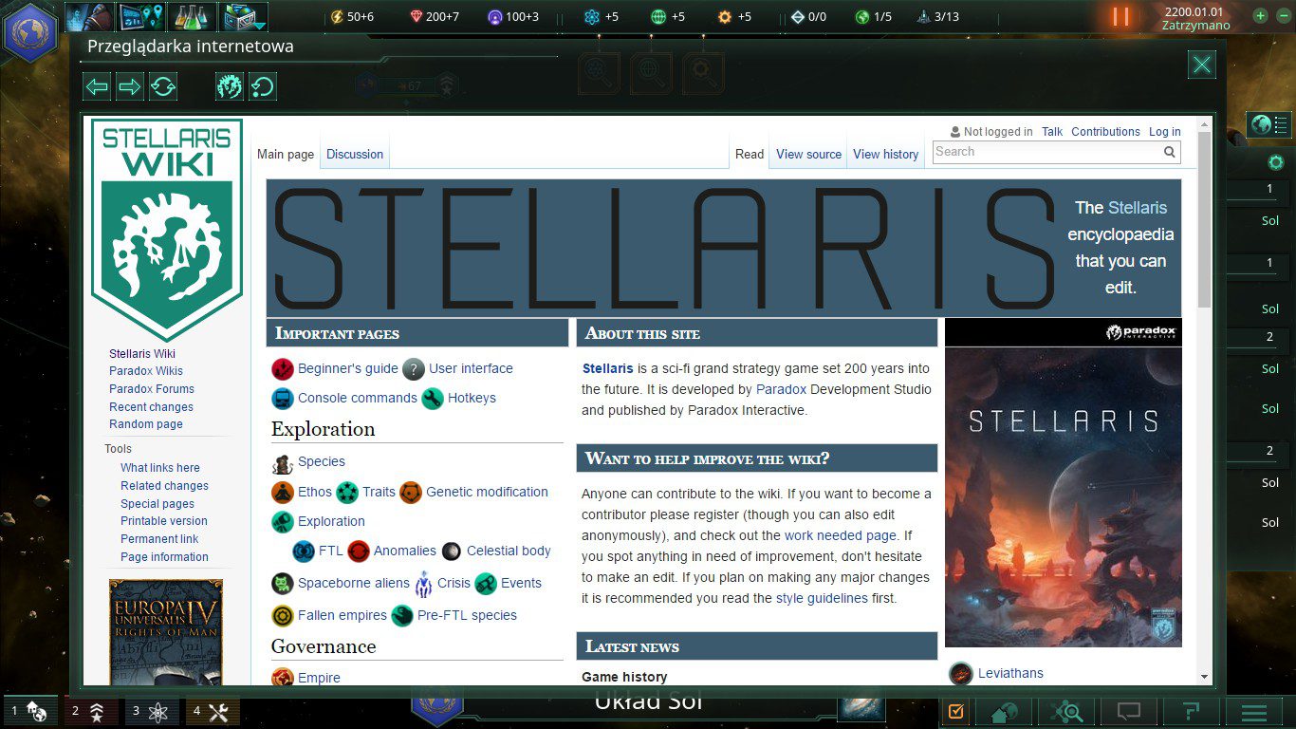Click the Hotkeys wrench icon
The width and height of the screenshot is (1296, 729).
tap(433, 399)
